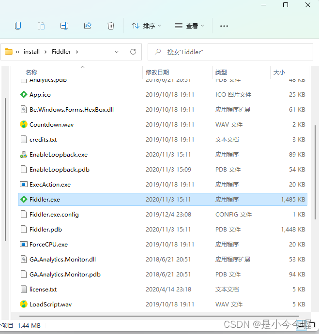Select the LoadScript.wav file name
Image resolution: width=319 pixels, height=334 pixels.
[x=50, y=305]
